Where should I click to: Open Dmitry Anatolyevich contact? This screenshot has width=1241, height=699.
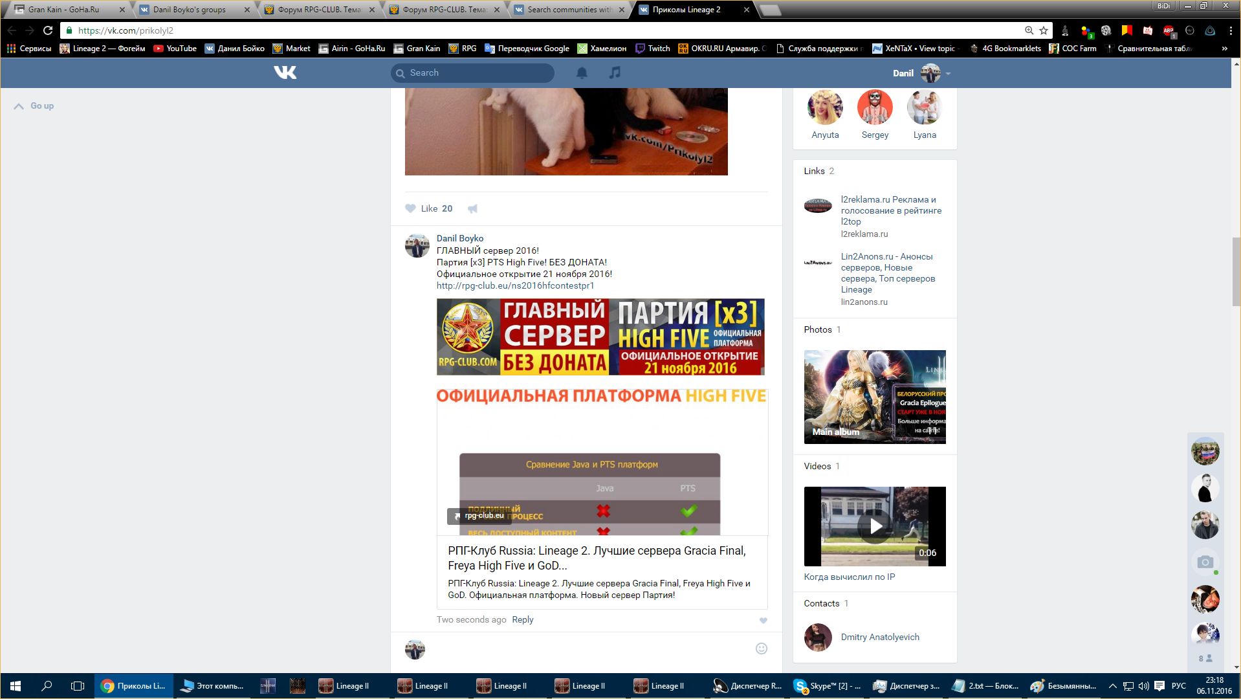tap(880, 637)
